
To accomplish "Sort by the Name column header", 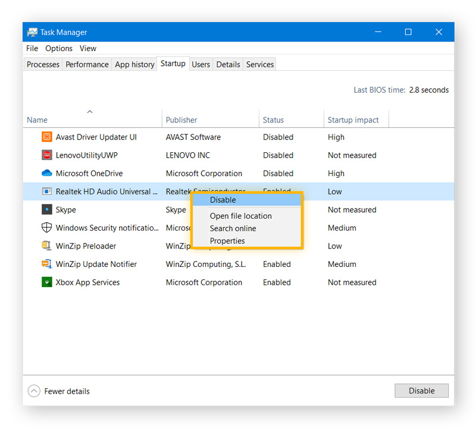I will (x=37, y=120).
